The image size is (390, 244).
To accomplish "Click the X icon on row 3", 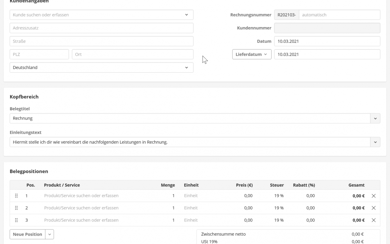I will (x=374, y=220).
